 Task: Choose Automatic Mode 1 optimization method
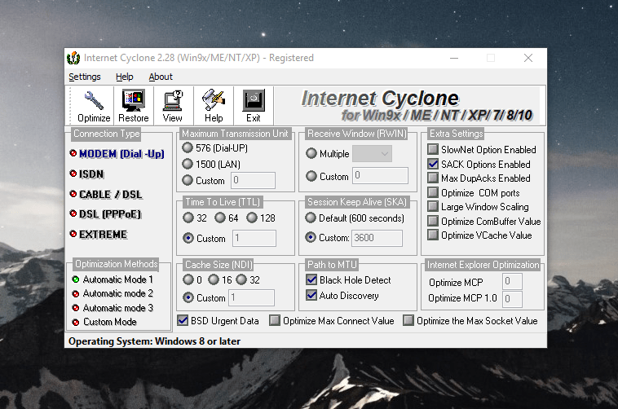(x=113, y=279)
